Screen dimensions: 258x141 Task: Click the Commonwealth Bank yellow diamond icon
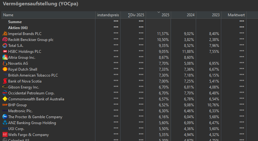[5, 99]
